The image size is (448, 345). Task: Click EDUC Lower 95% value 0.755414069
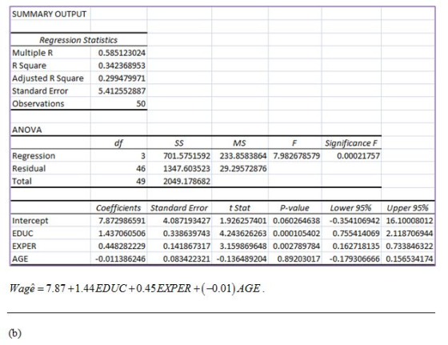[x=356, y=233]
